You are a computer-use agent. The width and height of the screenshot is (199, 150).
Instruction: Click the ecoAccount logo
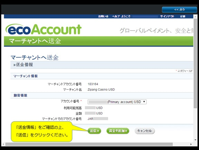tap(44, 29)
